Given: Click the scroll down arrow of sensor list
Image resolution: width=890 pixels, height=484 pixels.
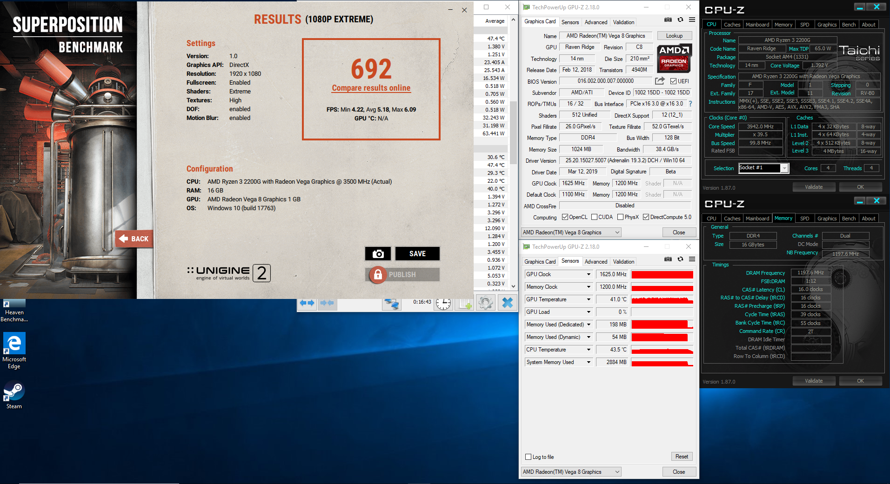Looking at the screenshot, I should click(514, 286).
